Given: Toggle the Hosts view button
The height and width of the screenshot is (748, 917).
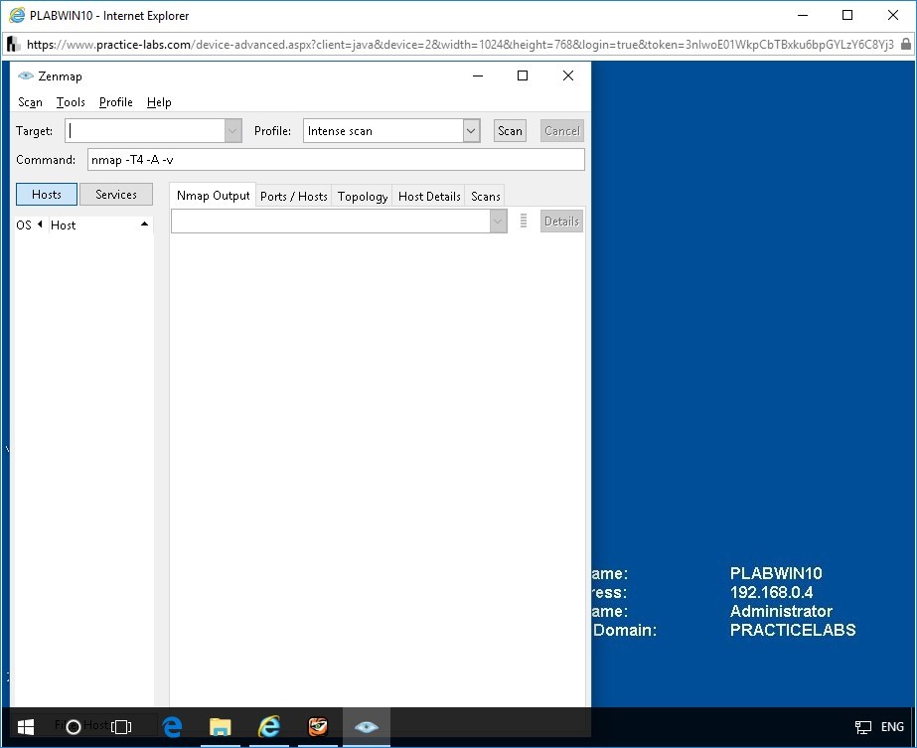Looking at the screenshot, I should tap(47, 194).
